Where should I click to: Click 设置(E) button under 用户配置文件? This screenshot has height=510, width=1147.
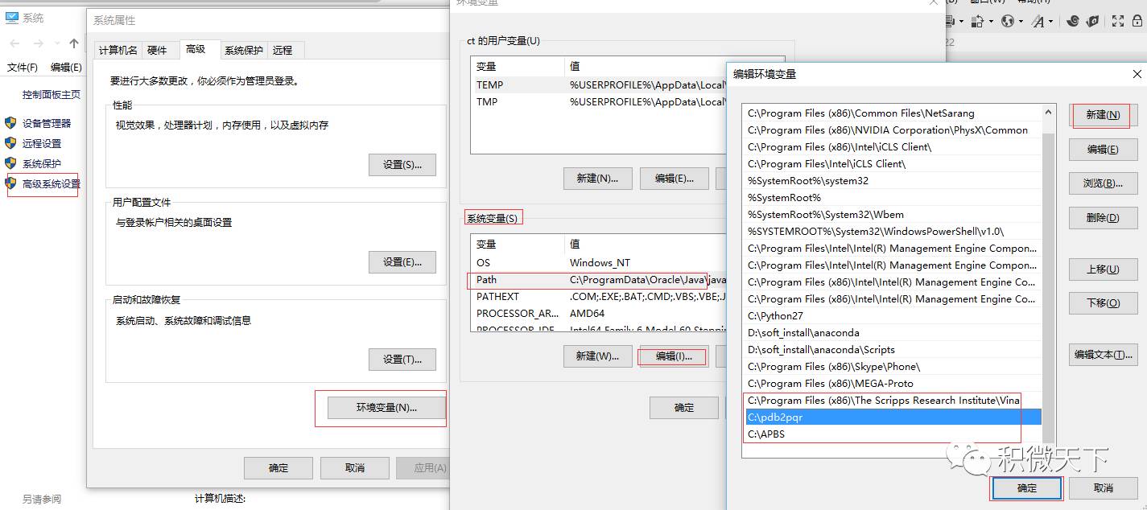[402, 262]
